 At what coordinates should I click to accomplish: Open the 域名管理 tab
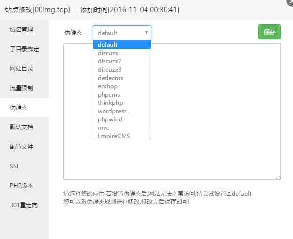24,29
